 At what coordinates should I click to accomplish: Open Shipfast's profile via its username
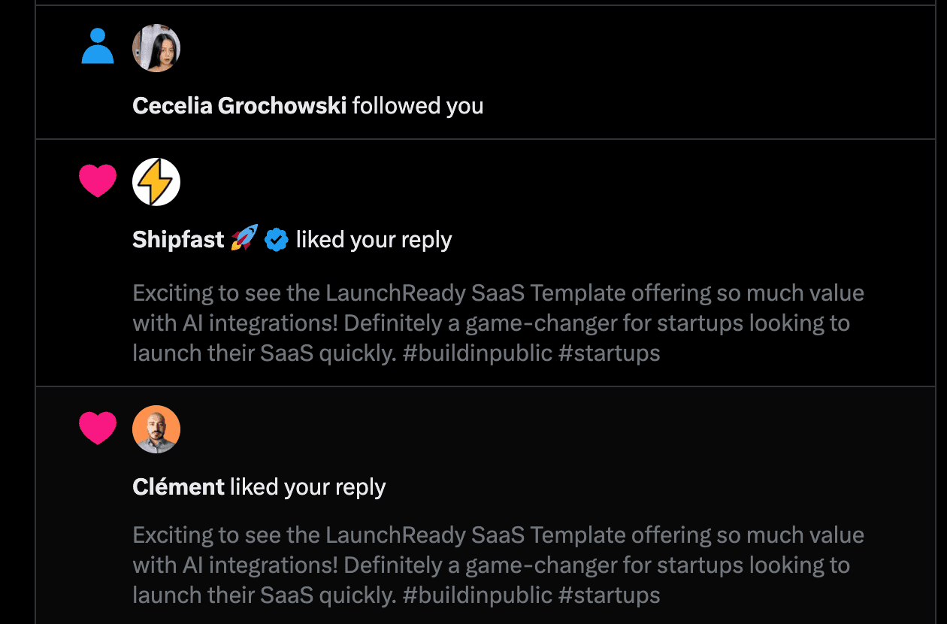[x=177, y=239]
